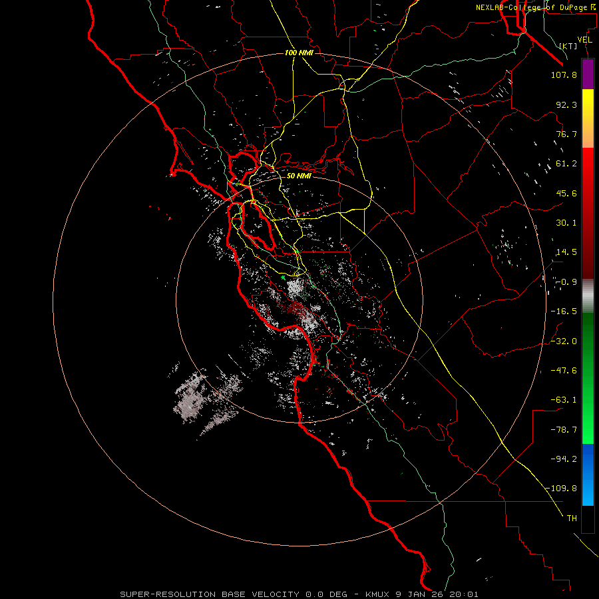
Task: Click the -47.6 velocity scale value
Action: (x=564, y=371)
